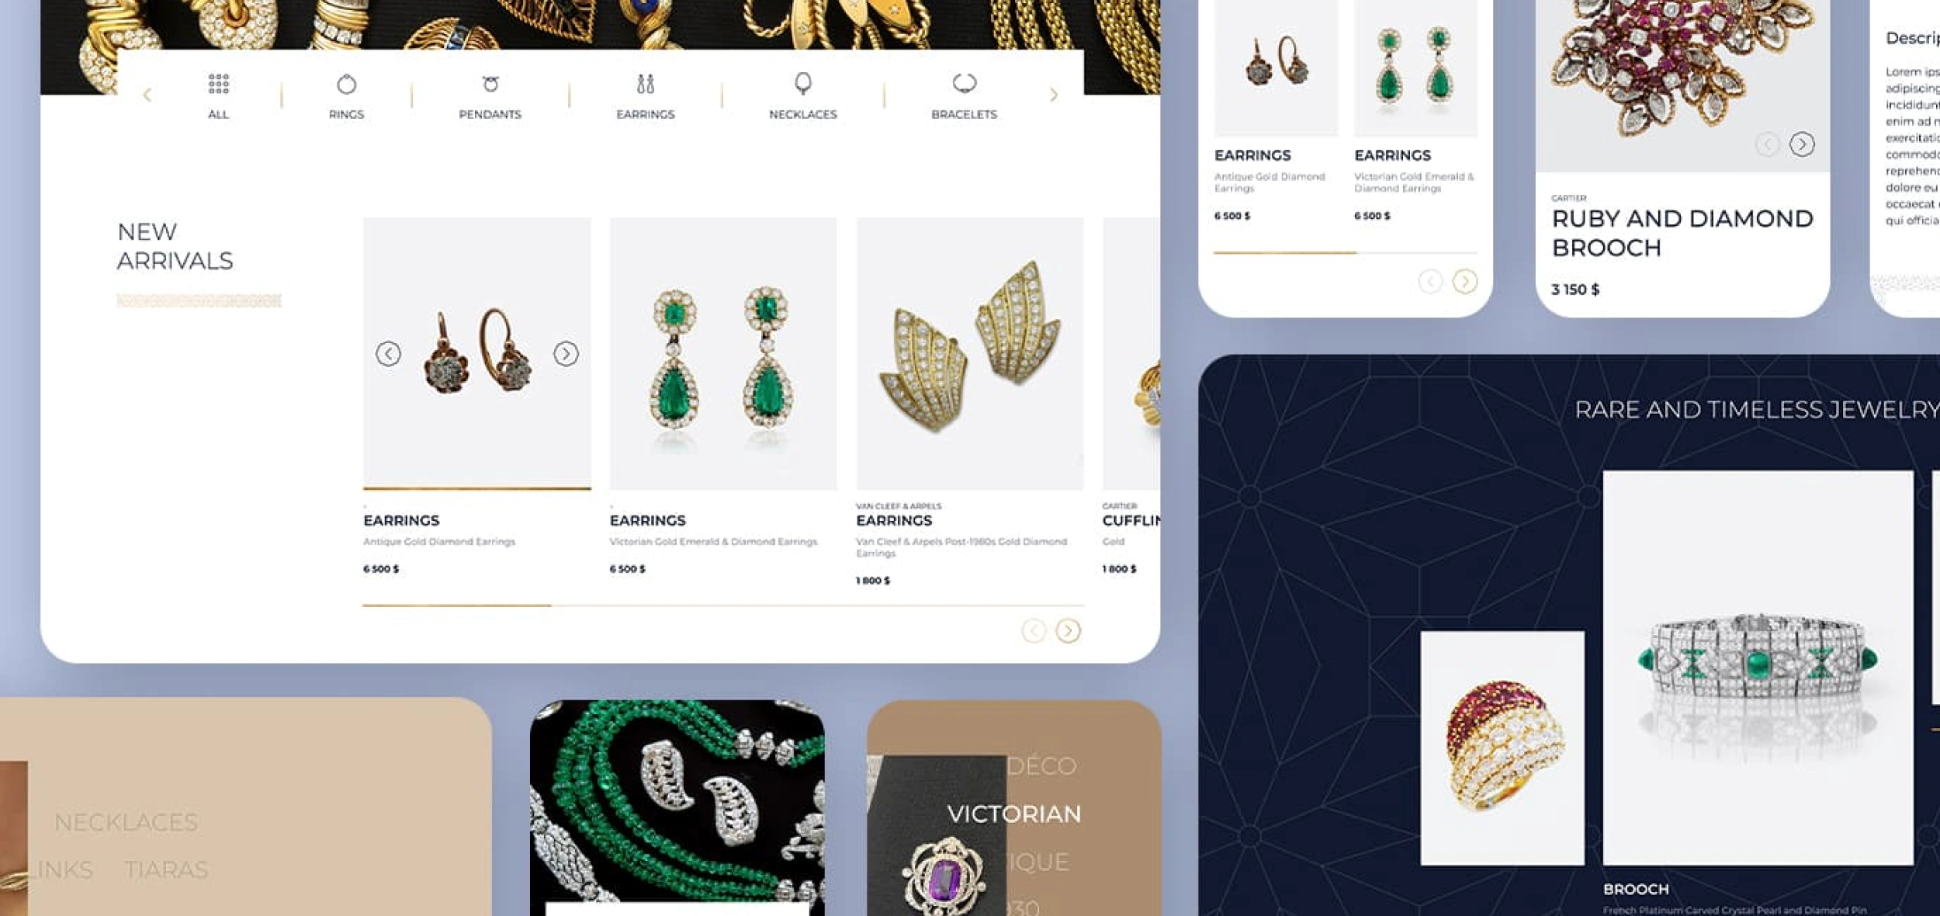
Task: Show next brooch photo in mobile view
Action: pos(1802,144)
